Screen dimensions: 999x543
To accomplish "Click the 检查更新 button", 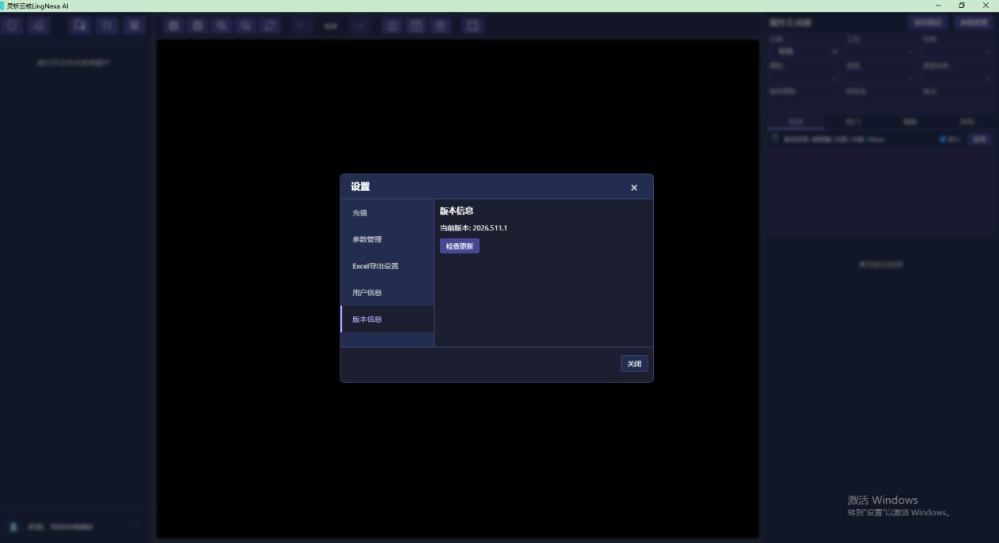I will 460,246.
